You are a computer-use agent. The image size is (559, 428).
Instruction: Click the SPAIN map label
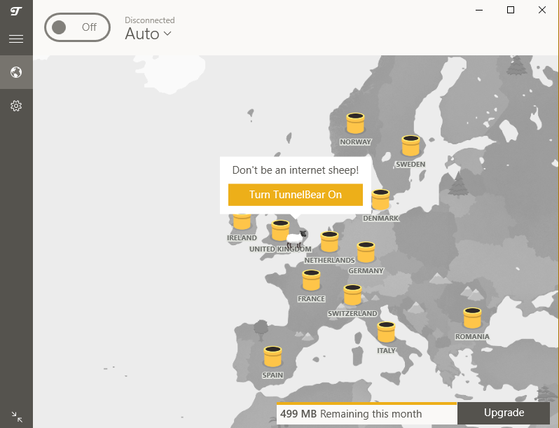pyautogui.click(x=272, y=375)
